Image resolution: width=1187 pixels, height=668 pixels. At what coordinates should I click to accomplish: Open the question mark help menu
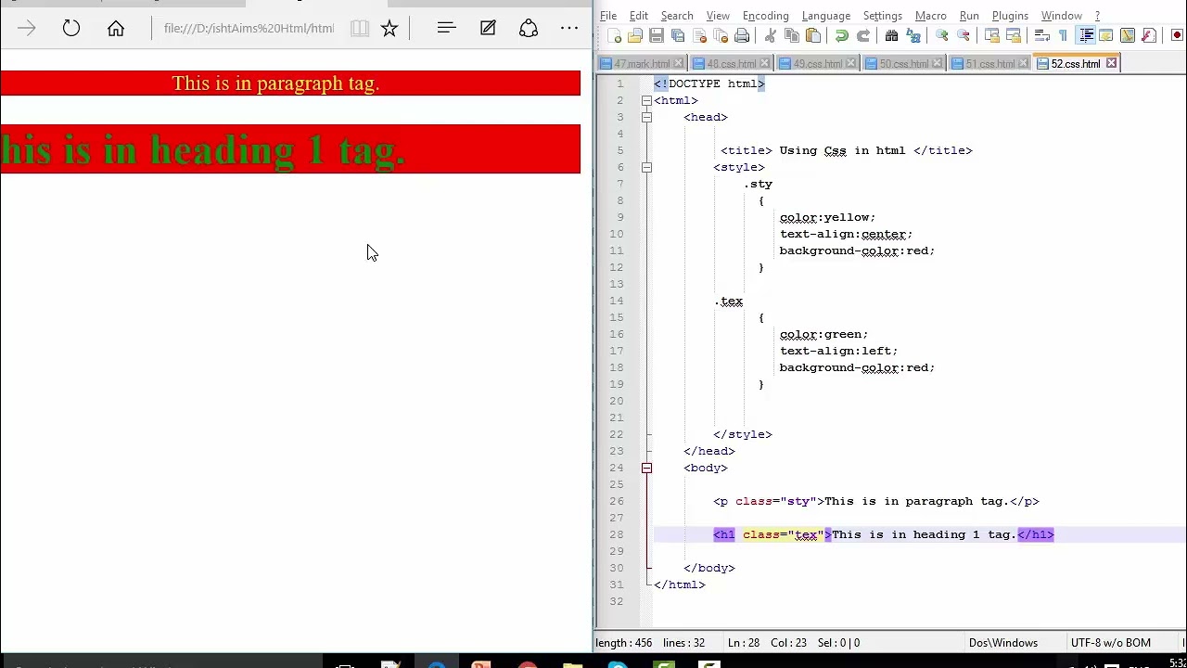[1097, 16]
